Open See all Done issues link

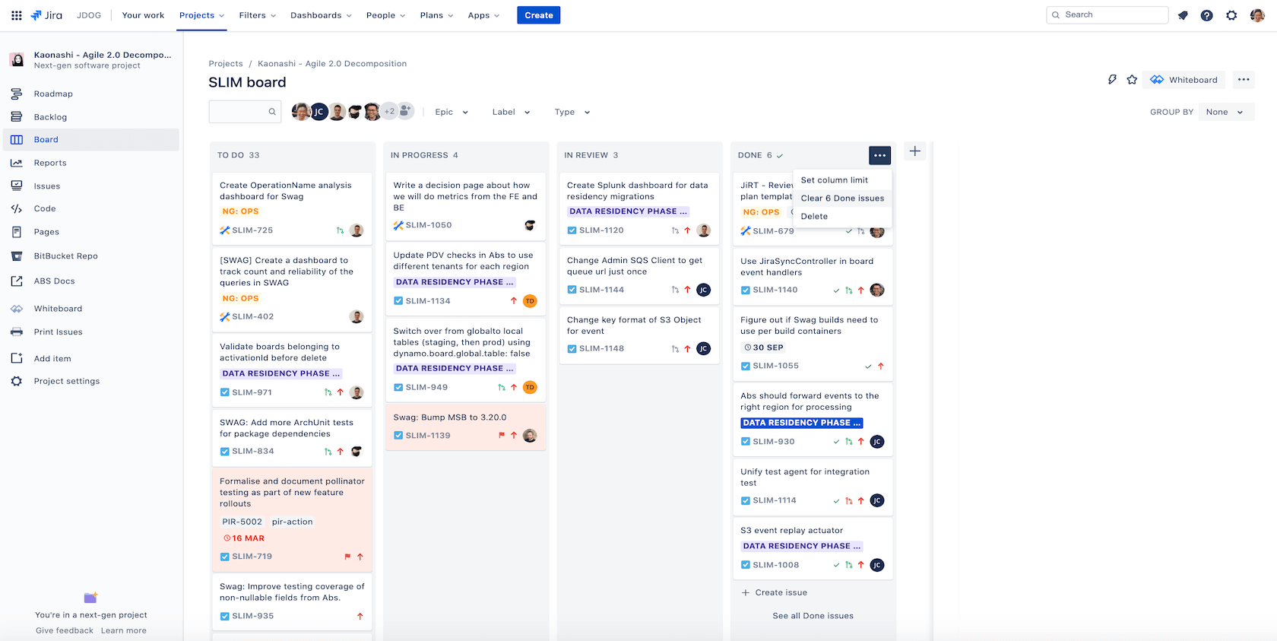[x=813, y=616]
